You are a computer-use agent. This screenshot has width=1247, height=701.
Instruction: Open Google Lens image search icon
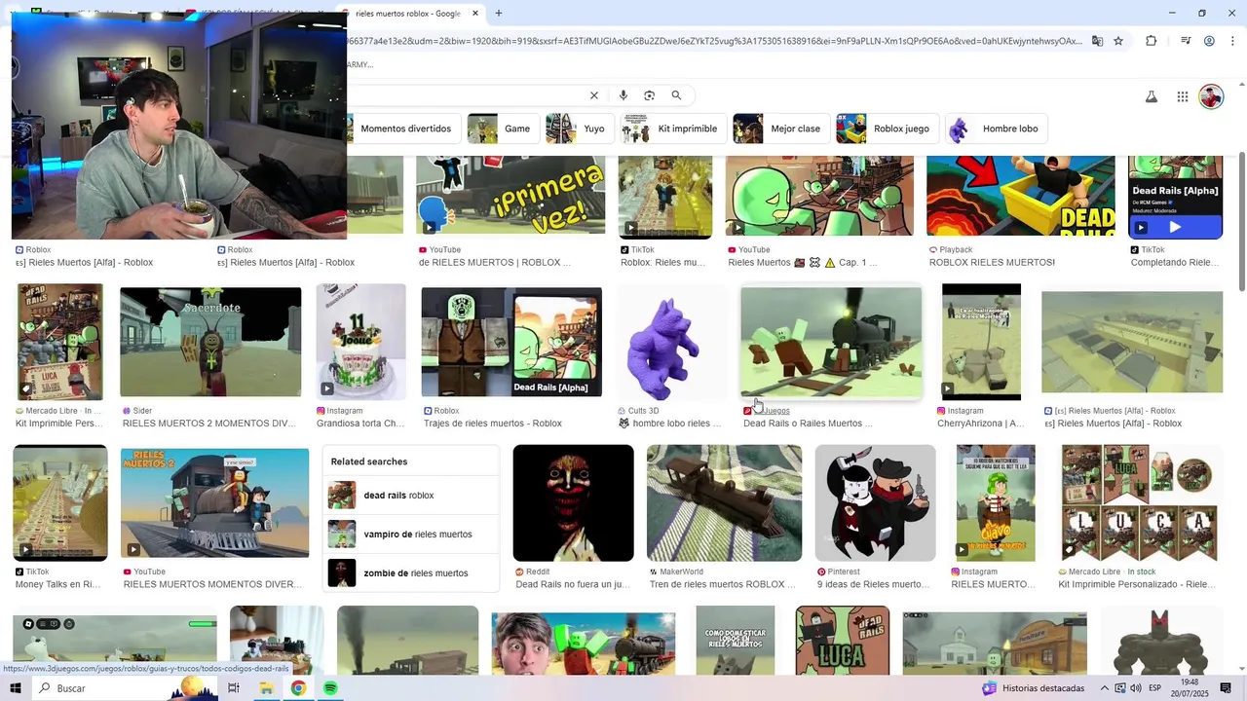coord(650,95)
